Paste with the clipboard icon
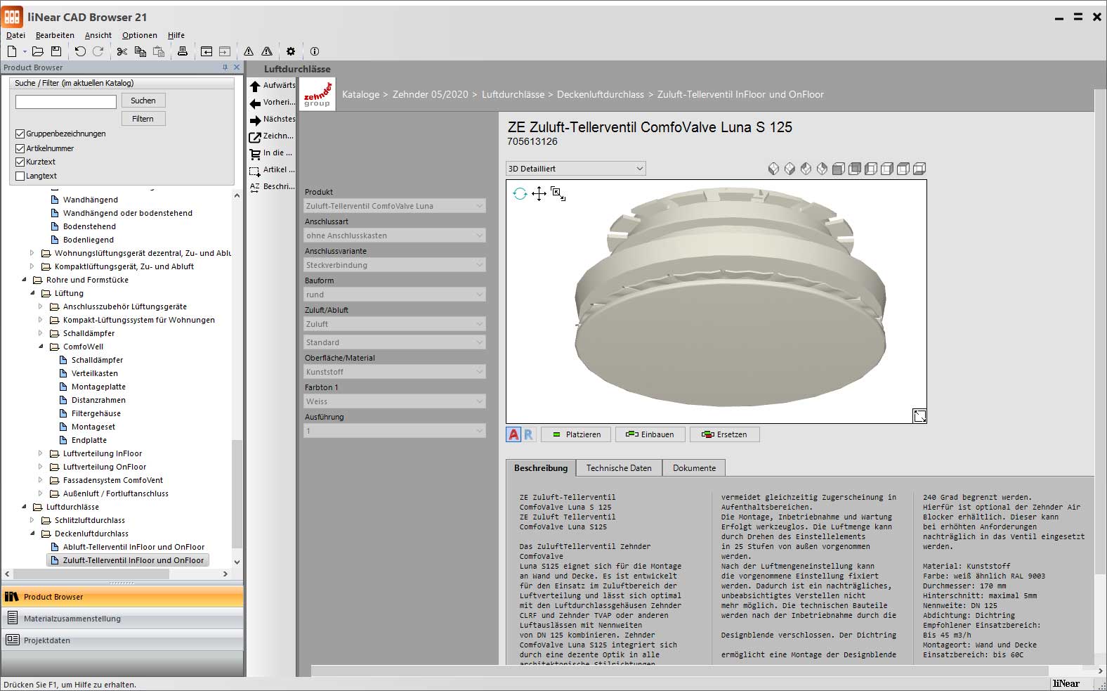This screenshot has width=1107, height=691. 159,51
